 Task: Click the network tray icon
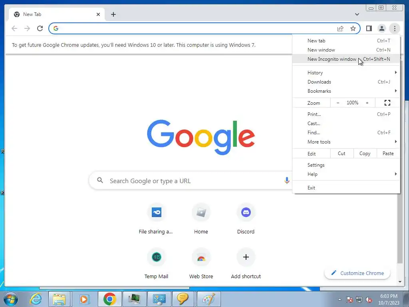[359, 300]
